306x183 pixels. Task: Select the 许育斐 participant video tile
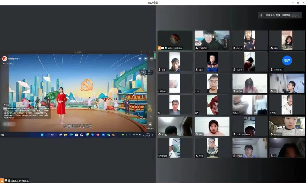[287, 105]
